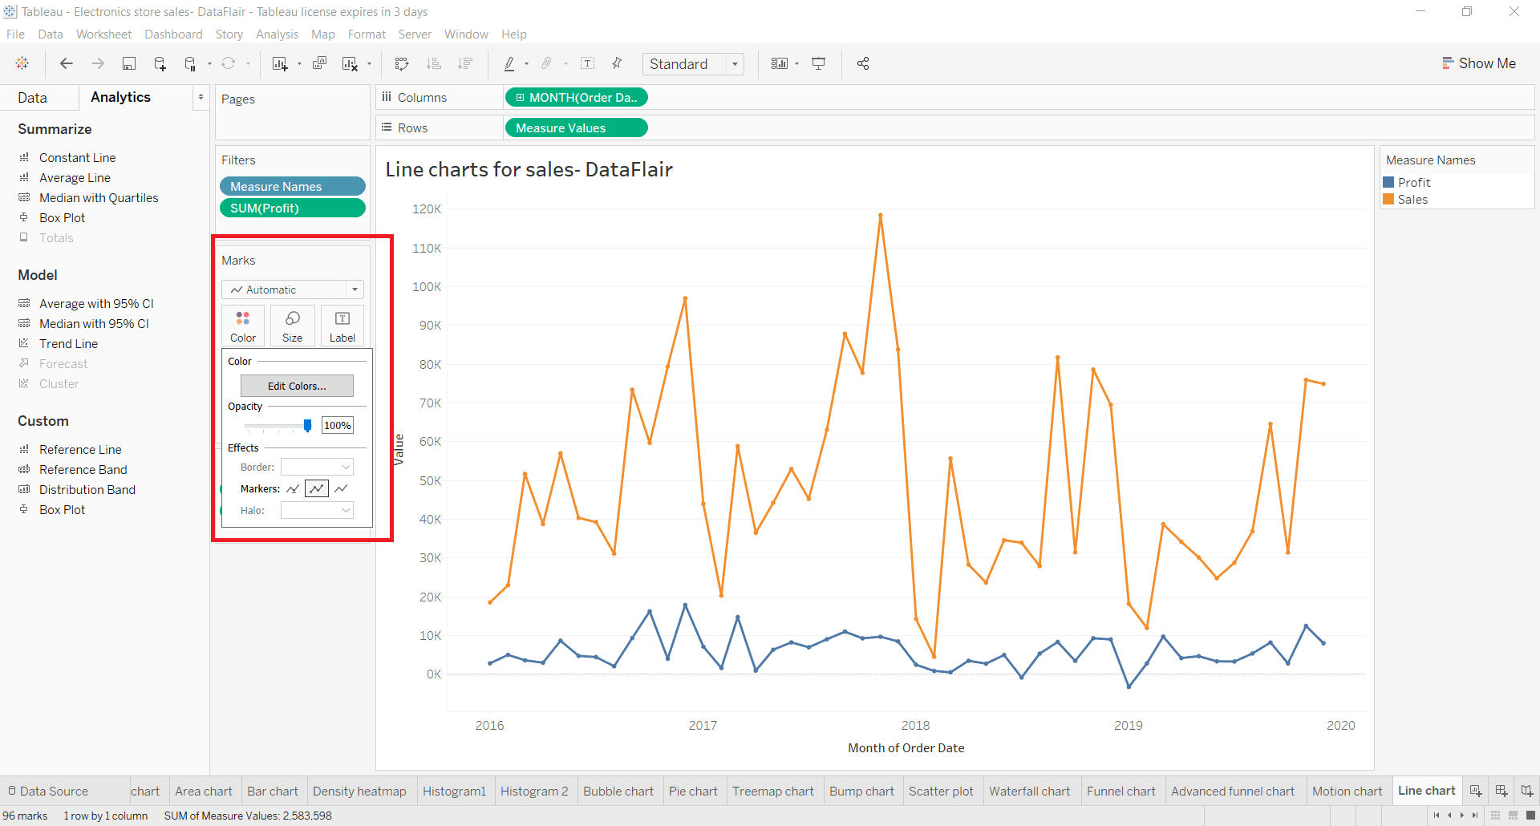Click the Edit Colors button
Screen dimensions: 1540x826
[297, 386]
